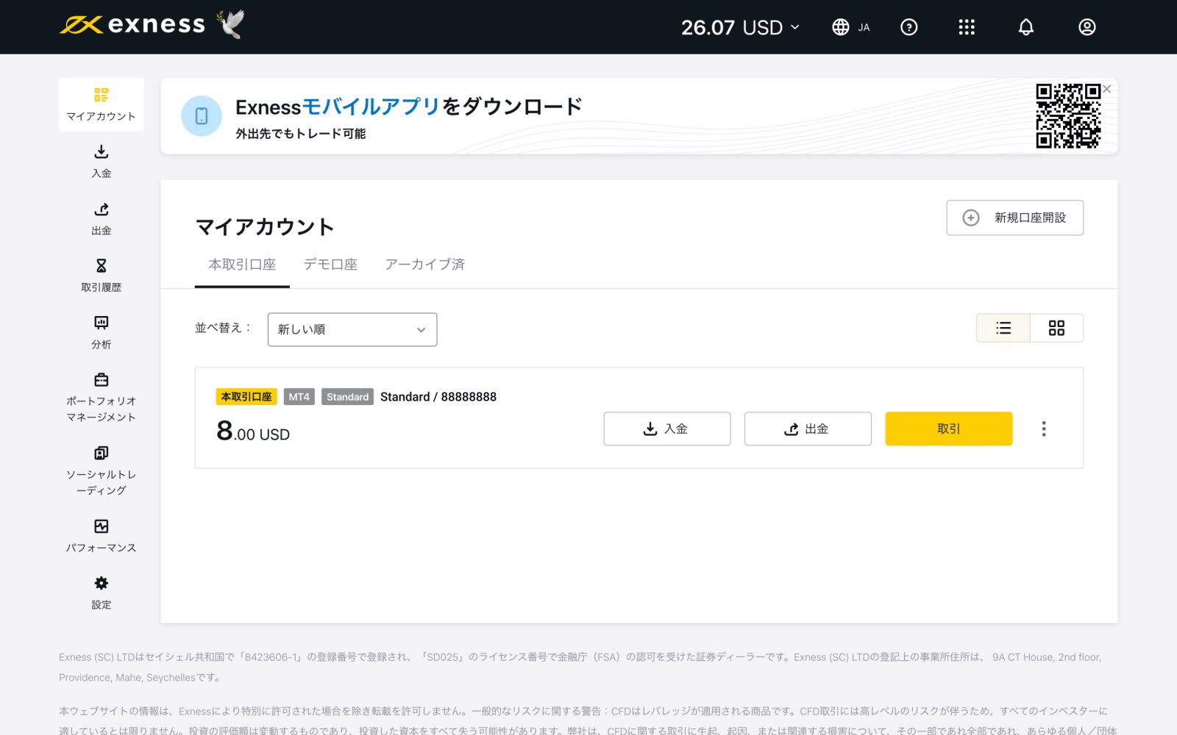Viewport: 1177px width, 735px height.
Task: Click the grey Standard badge
Action: tap(347, 397)
